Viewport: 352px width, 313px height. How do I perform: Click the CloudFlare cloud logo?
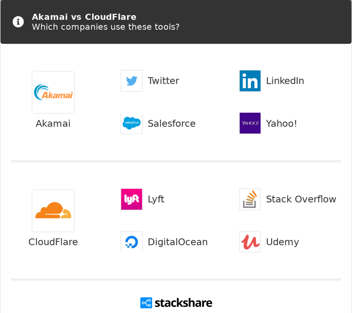point(53,211)
